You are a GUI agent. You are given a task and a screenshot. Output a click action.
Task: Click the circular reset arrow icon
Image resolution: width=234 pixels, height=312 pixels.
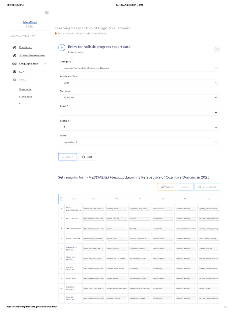point(83,157)
